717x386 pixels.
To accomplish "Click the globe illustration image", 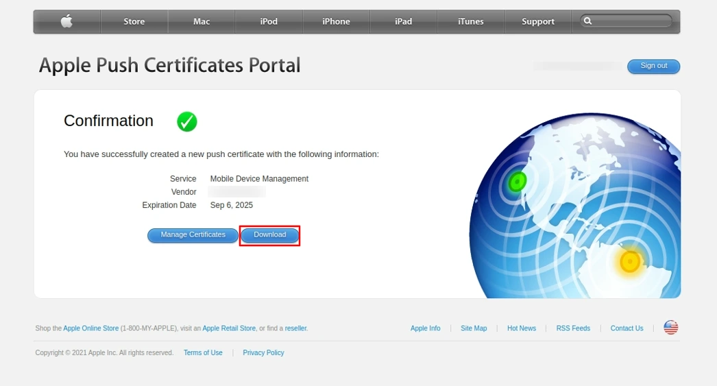I will pyautogui.click(x=575, y=206).
